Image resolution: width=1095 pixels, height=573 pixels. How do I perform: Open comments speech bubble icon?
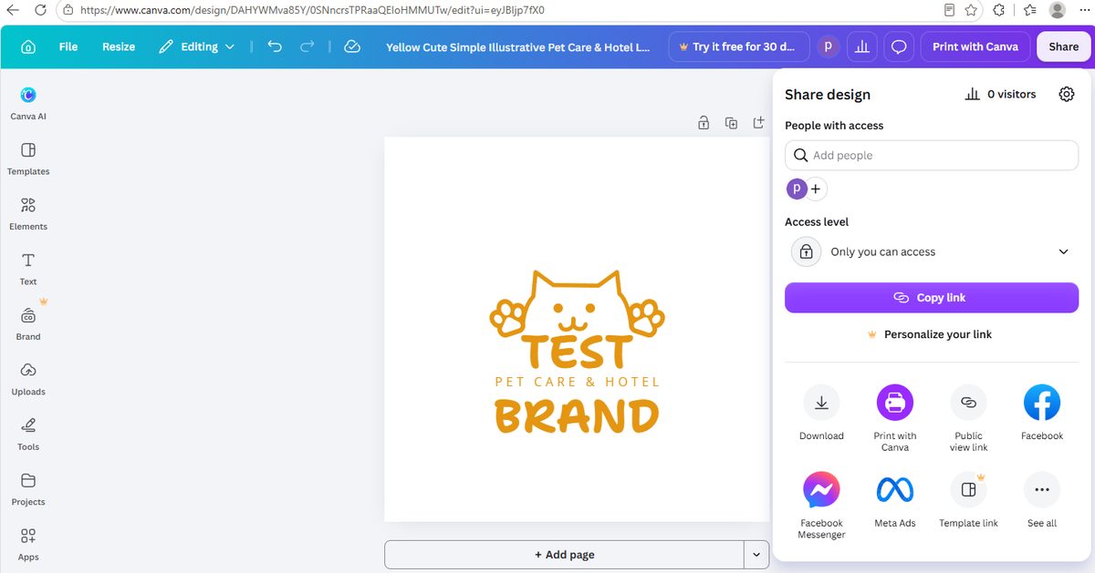pos(899,46)
